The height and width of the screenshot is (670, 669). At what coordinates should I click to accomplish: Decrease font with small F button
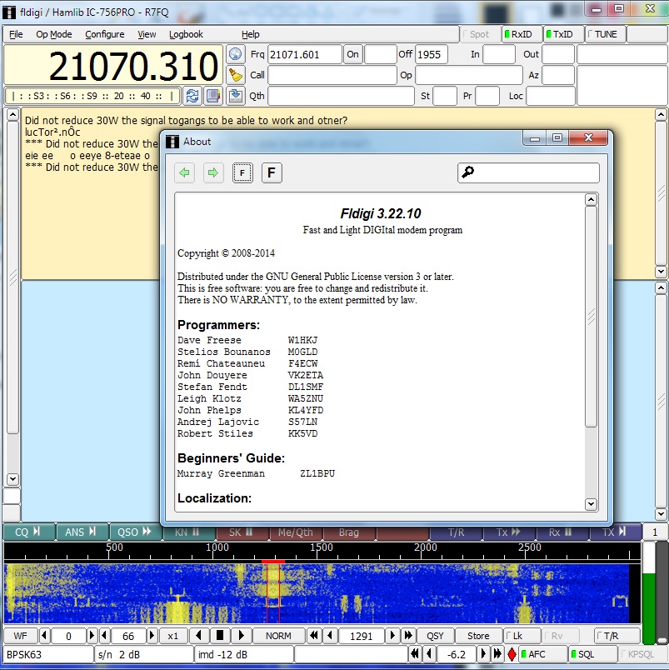(242, 173)
